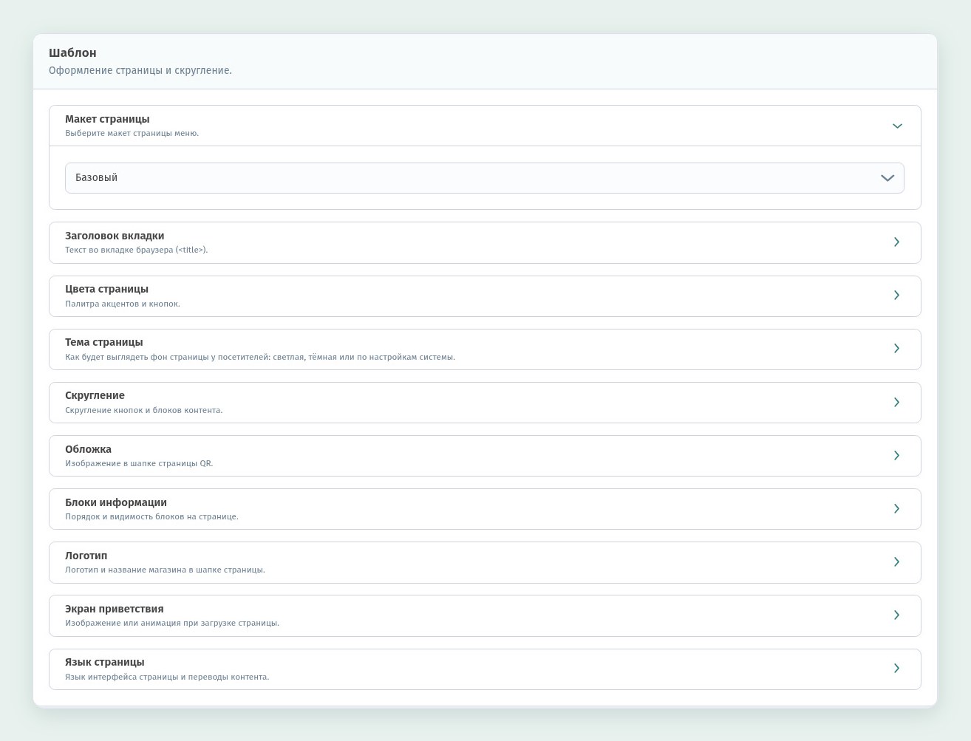Viewport: 971px width, 741px height.
Task: Click the Тема страницы title text
Action: (104, 342)
